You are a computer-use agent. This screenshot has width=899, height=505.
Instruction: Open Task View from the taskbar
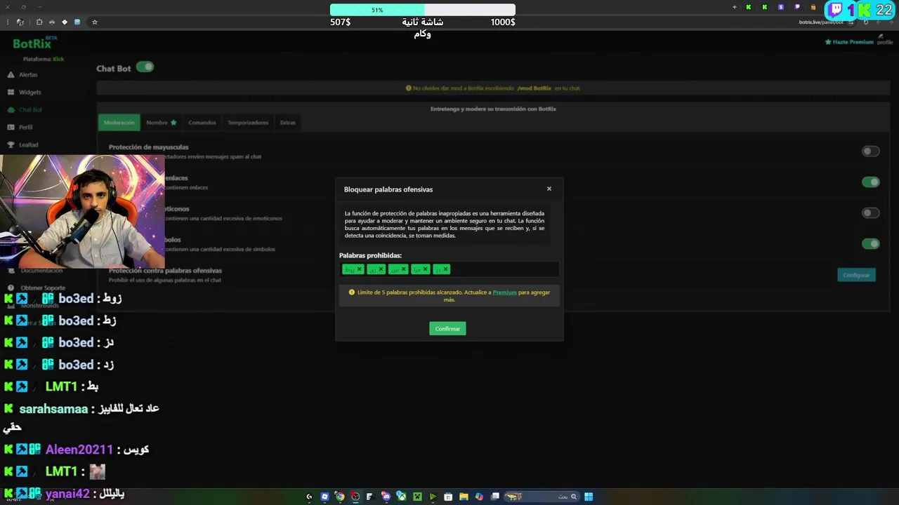coord(495,497)
